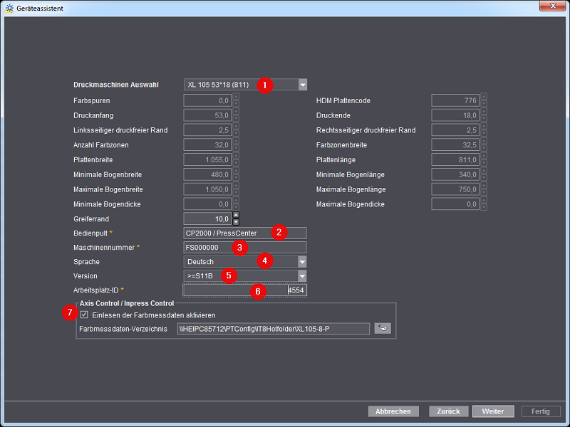The height and width of the screenshot is (427, 570).
Task: Expand the Sprache dropdown list
Action: (302, 261)
